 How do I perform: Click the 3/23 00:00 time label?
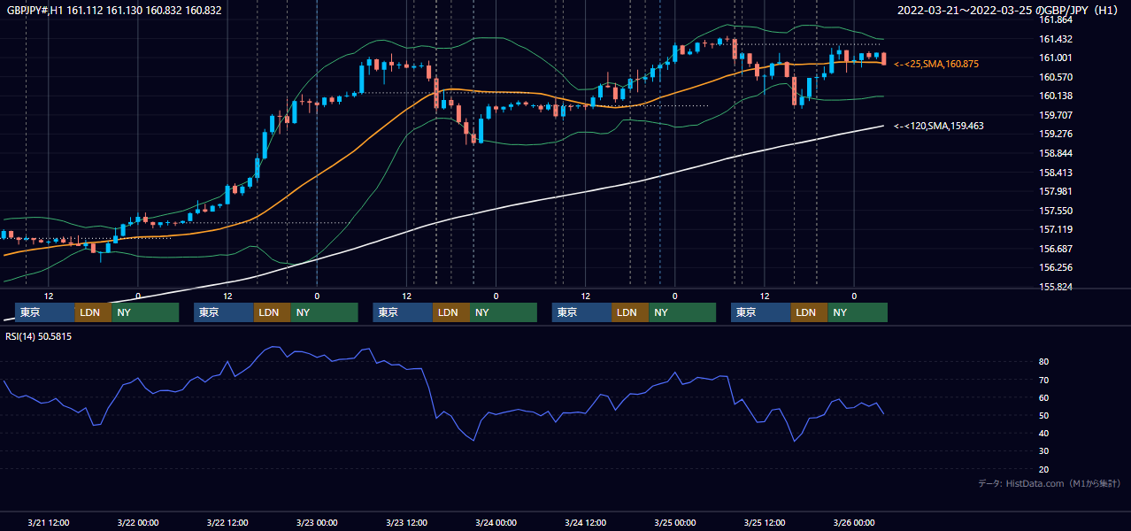point(317,522)
